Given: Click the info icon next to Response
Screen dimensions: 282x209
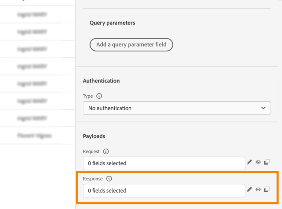Looking at the screenshot, I should click(109, 179).
